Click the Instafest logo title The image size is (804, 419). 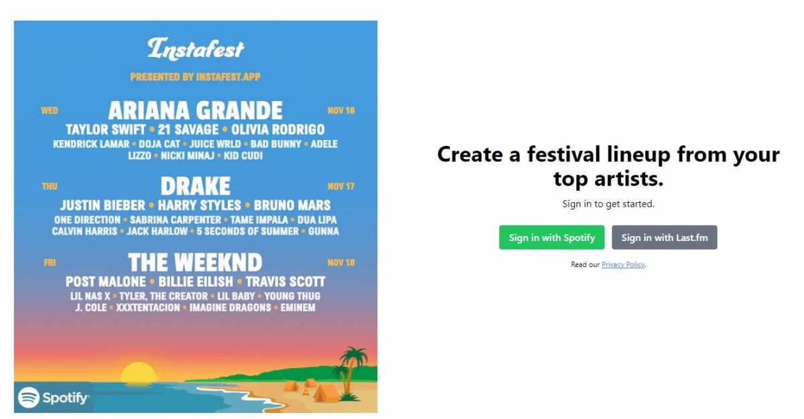(196, 49)
